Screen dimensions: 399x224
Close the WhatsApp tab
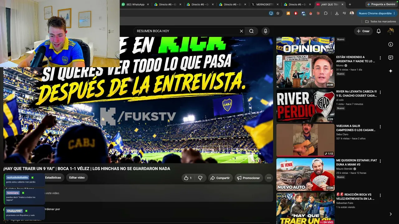[x=148, y=4]
